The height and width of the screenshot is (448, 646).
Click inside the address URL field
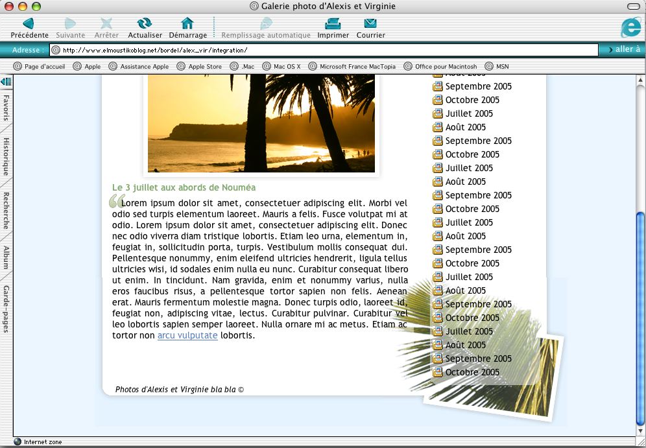point(324,50)
